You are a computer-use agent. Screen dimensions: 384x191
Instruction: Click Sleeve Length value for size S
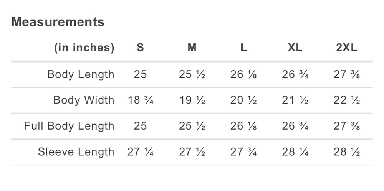click(141, 152)
